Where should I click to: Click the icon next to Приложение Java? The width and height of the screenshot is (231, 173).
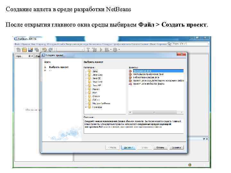point(130,71)
